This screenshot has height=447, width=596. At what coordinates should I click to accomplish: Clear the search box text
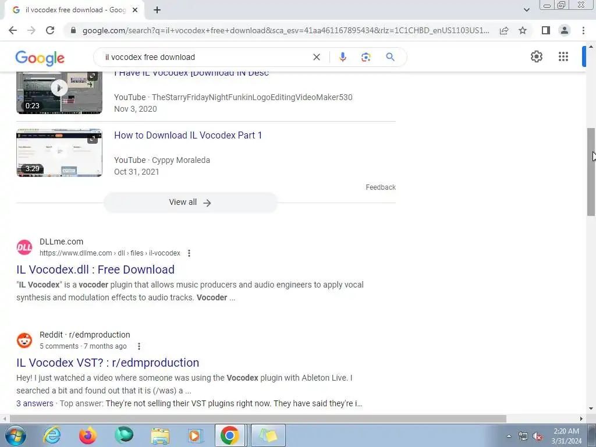click(x=316, y=57)
